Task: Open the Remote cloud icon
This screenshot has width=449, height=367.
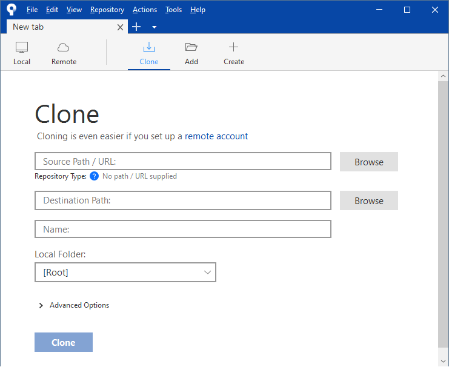Action: tap(64, 47)
